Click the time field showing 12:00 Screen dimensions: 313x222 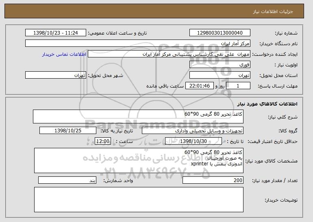tap(103, 141)
